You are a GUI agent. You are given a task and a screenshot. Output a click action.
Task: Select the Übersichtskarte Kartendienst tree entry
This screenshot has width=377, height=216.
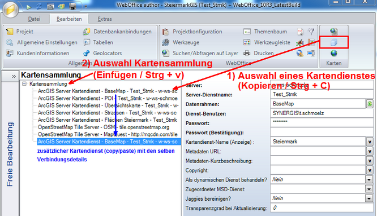(x=108, y=105)
